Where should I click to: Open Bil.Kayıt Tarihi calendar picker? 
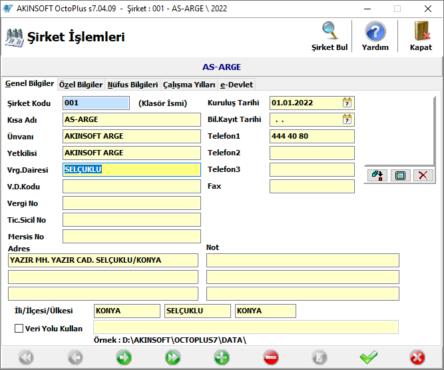347,119
